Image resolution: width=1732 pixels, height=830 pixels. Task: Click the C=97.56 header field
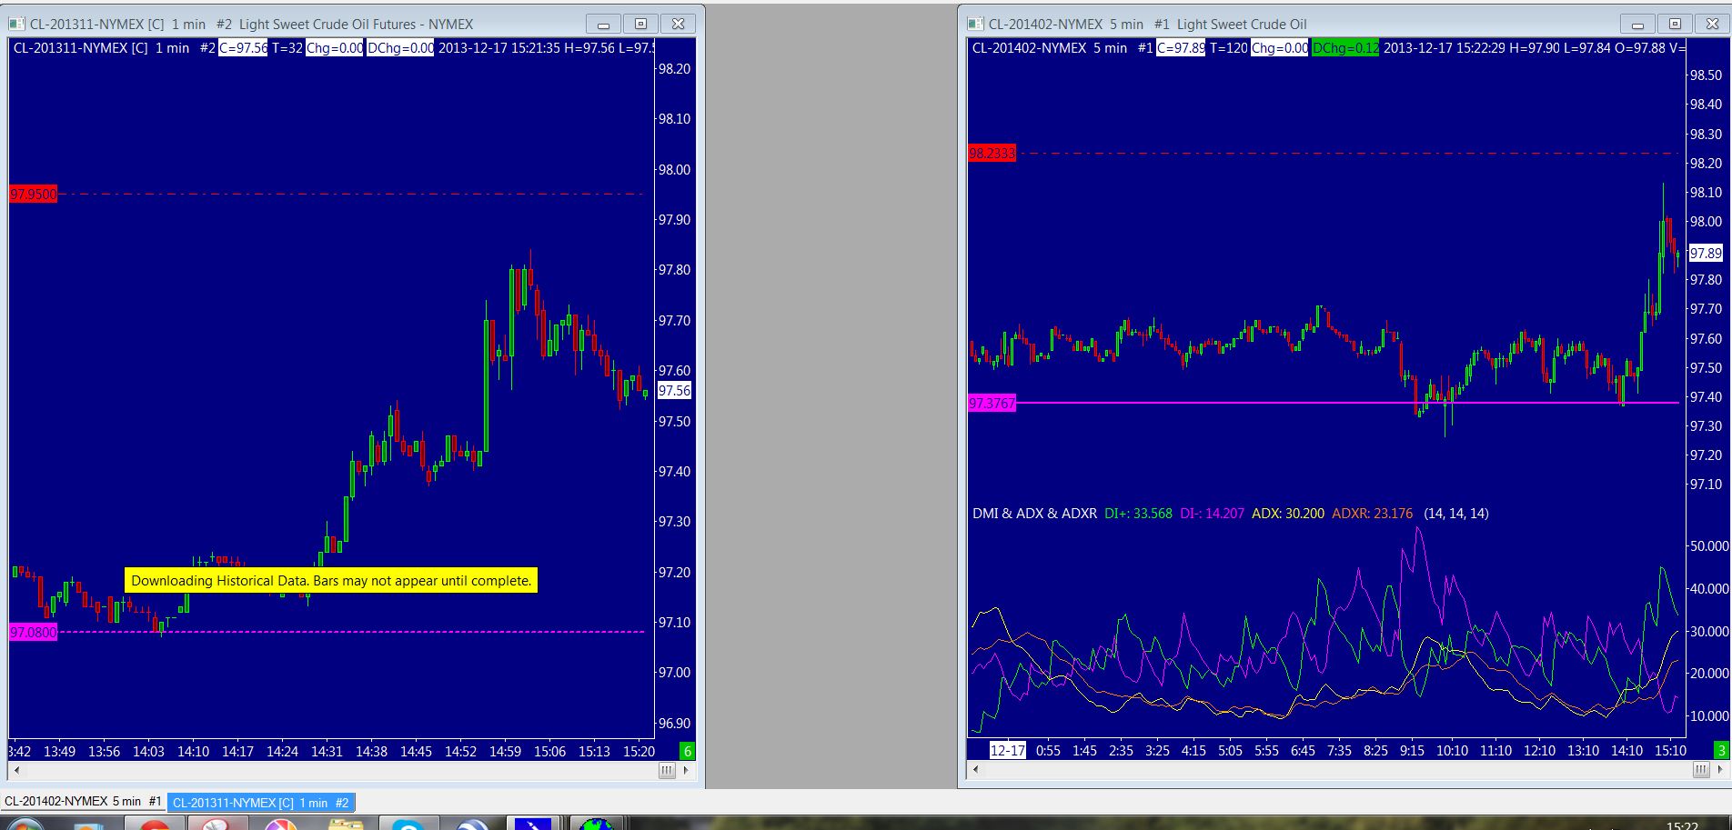pyautogui.click(x=243, y=48)
